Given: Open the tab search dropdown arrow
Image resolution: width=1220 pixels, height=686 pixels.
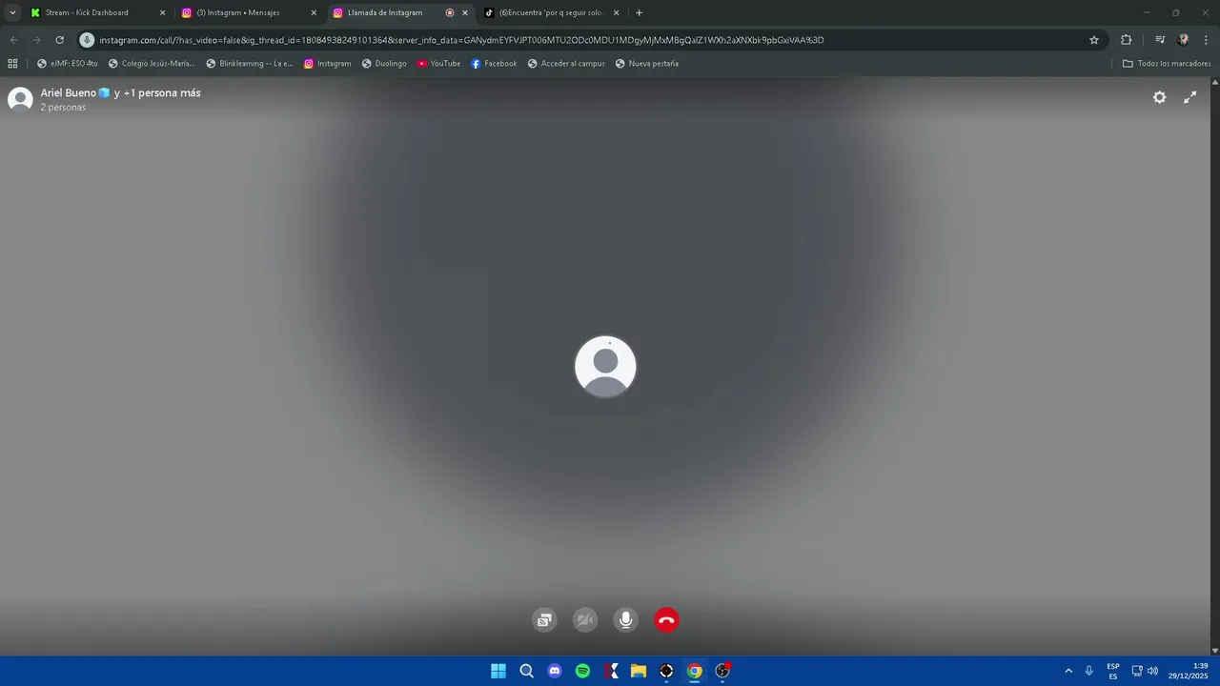Looking at the screenshot, I should pyautogui.click(x=12, y=13).
